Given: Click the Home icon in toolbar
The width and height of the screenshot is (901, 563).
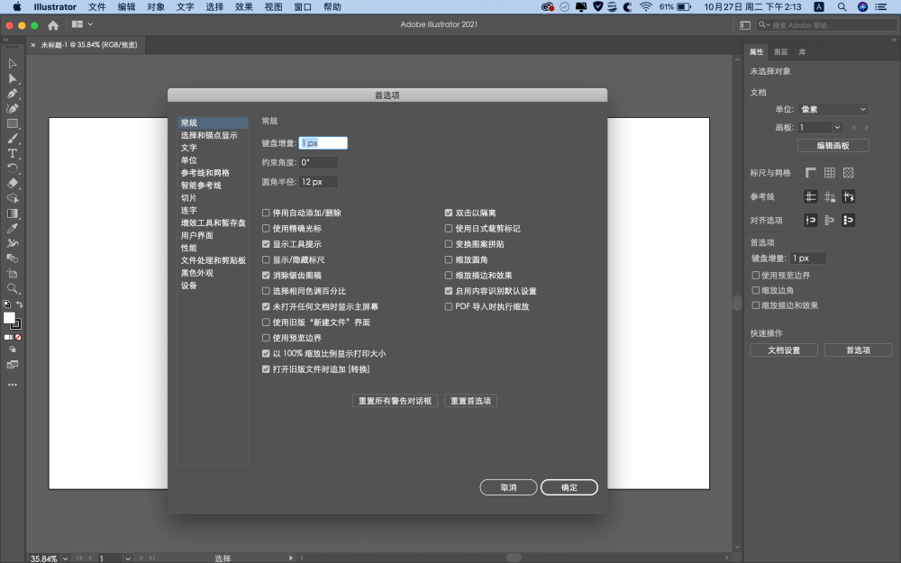Looking at the screenshot, I should (53, 25).
